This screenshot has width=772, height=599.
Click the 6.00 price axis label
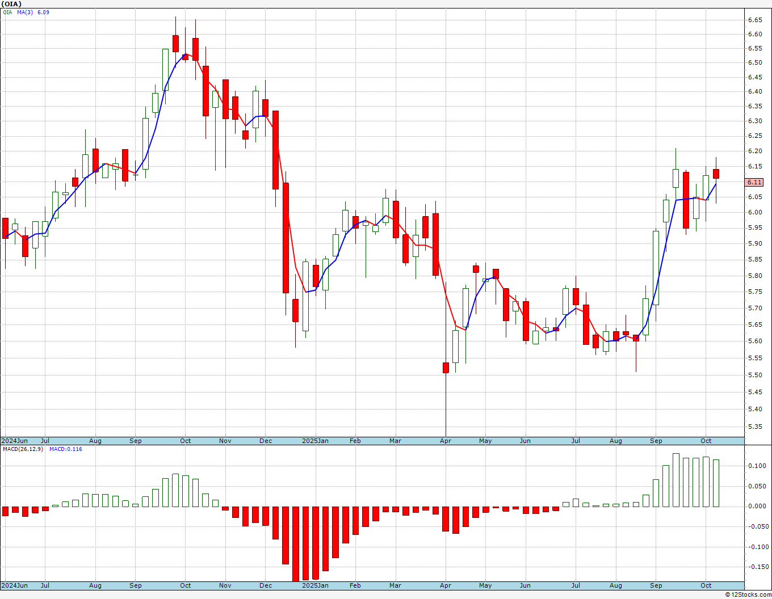[754, 212]
